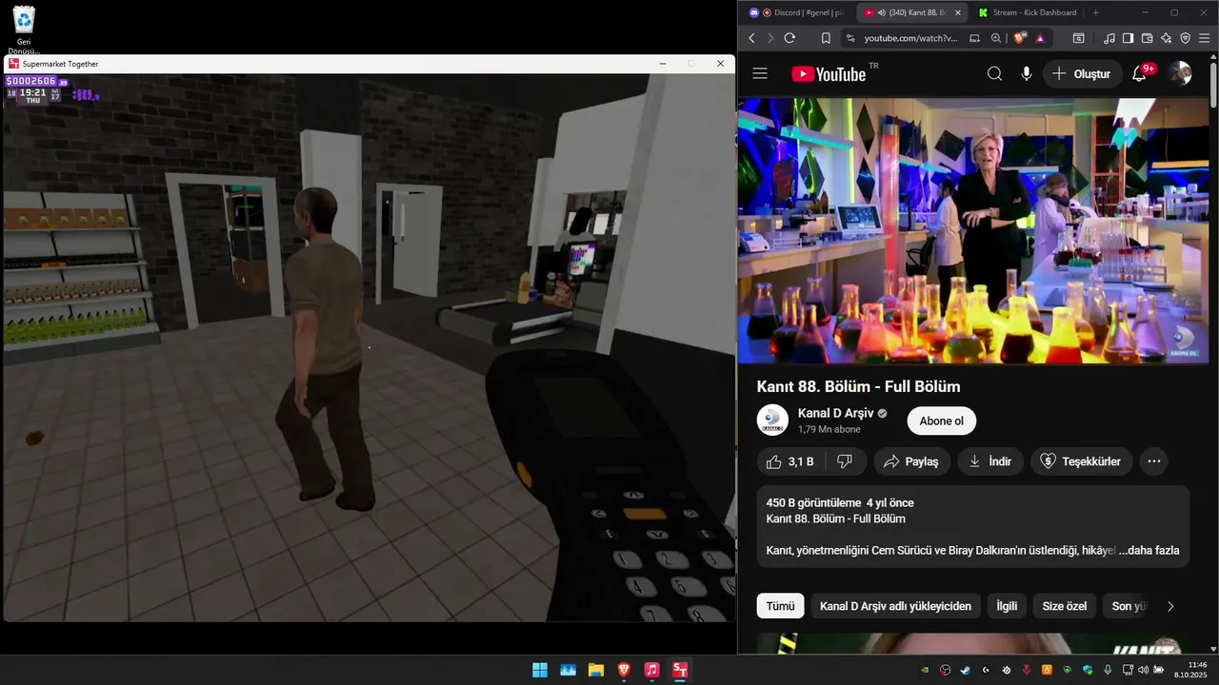Like the Kanıt 88. Bölüm video
Viewport: 1219px width, 685px height.
click(x=789, y=461)
